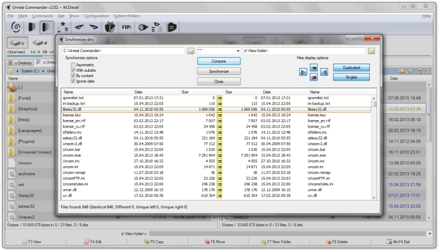This screenshot has height=251, width=439.
Task: Select the archivers file icon in the left panel
Action: 12,174
